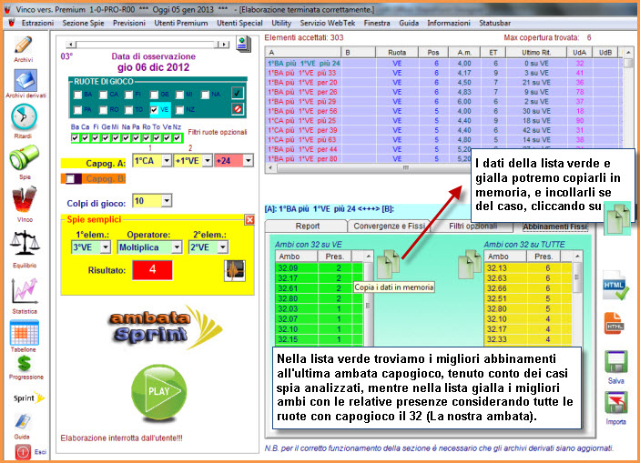Open the Colpi di gioco dropdown
This screenshot has width=640, height=463.
[166, 201]
